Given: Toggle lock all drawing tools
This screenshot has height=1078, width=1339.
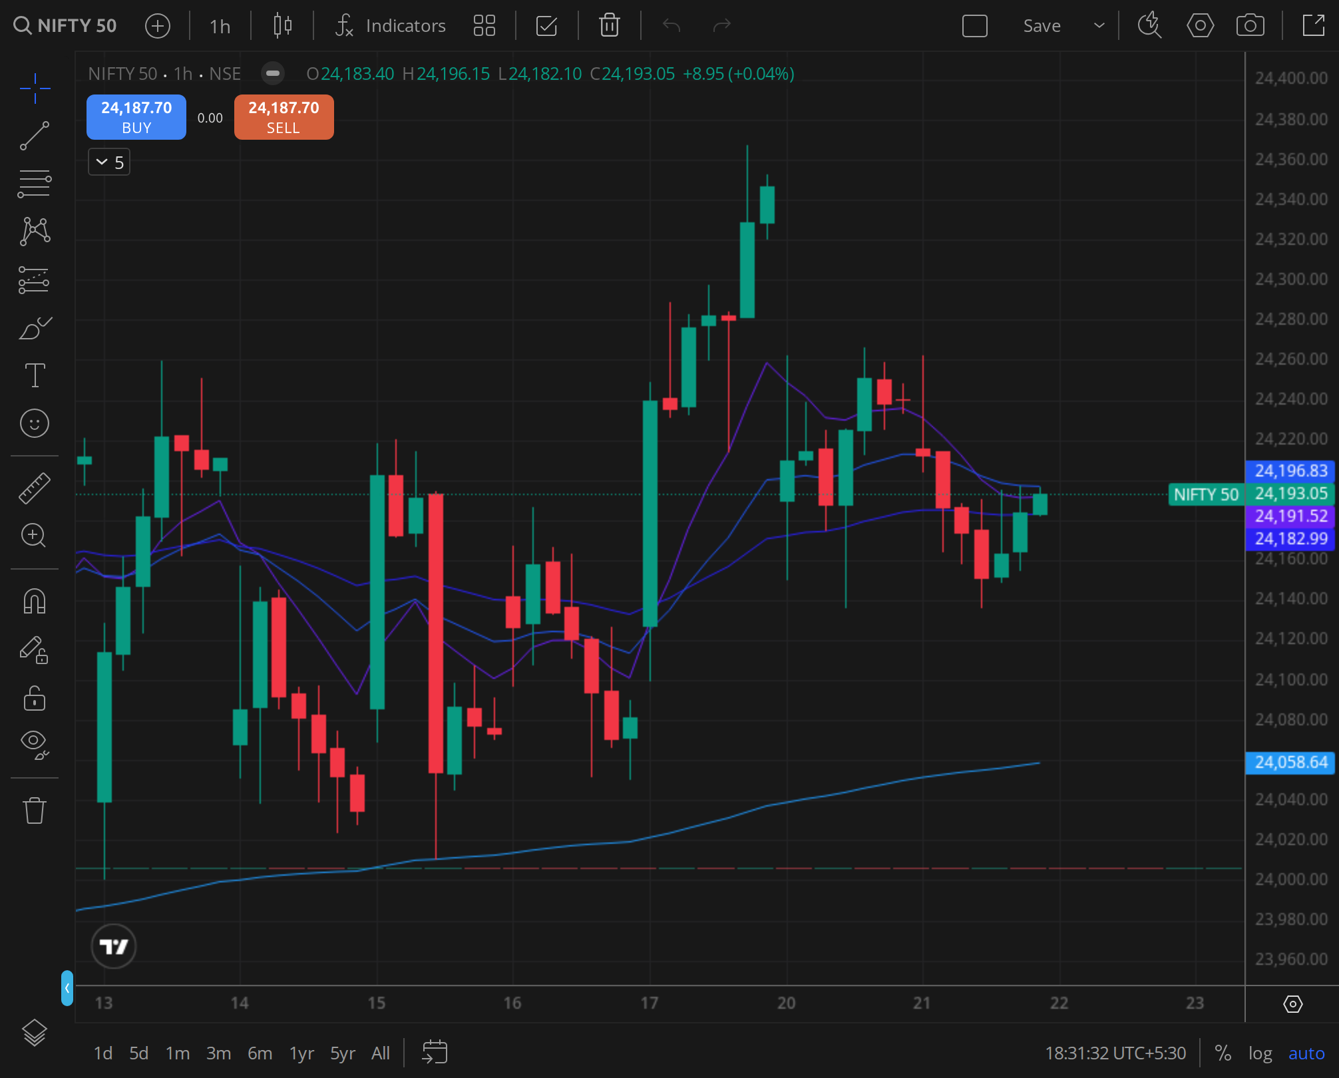Looking at the screenshot, I should point(35,698).
